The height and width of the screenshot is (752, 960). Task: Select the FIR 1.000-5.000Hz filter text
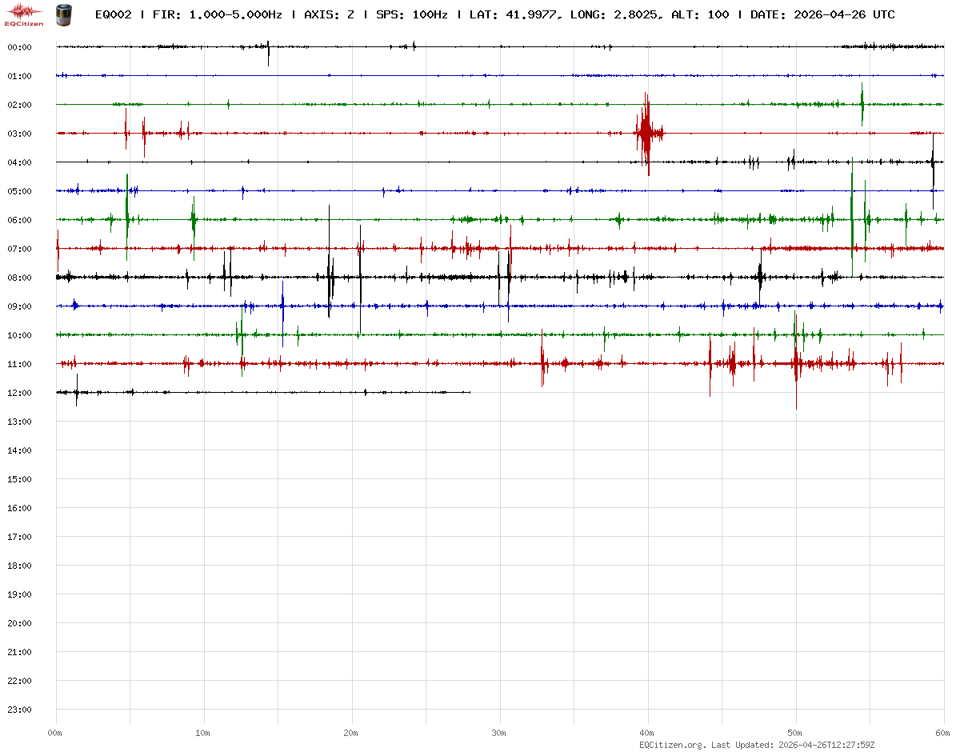pyautogui.click(x=217, y=14)
